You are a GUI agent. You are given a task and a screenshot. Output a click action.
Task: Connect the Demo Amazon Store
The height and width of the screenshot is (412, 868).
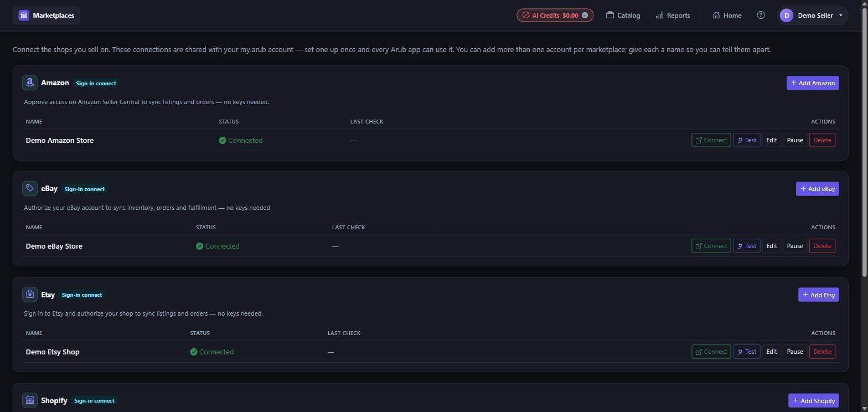pyautogui.click(x=711, y=140)
